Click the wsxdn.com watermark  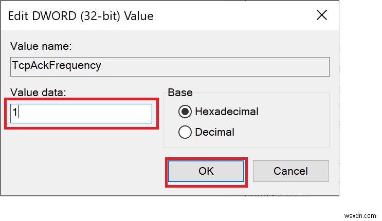coord(361,212)
